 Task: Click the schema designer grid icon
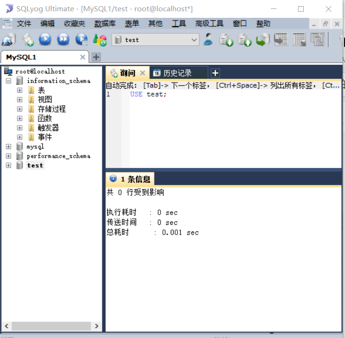pos(299,39)
